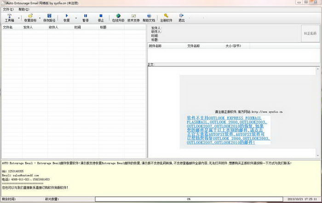The height and width of the screenshot is (203, 322).
Task: Open the blue AUTOPST software link in the body
Action: 228,130
